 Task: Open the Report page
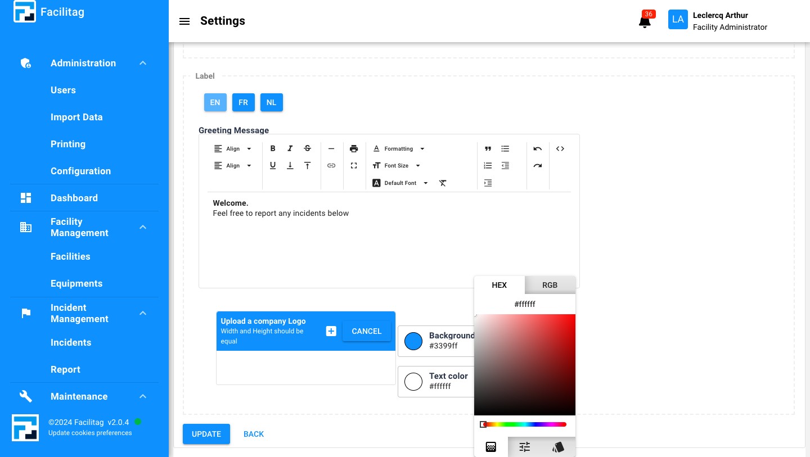tap(65, 369)
